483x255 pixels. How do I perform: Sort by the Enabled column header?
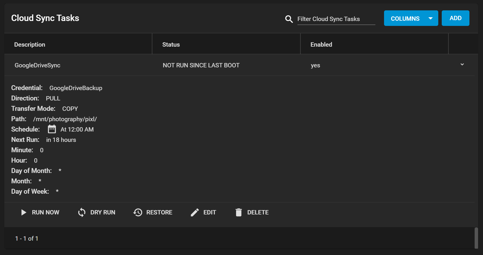click(x=321, y=45)
